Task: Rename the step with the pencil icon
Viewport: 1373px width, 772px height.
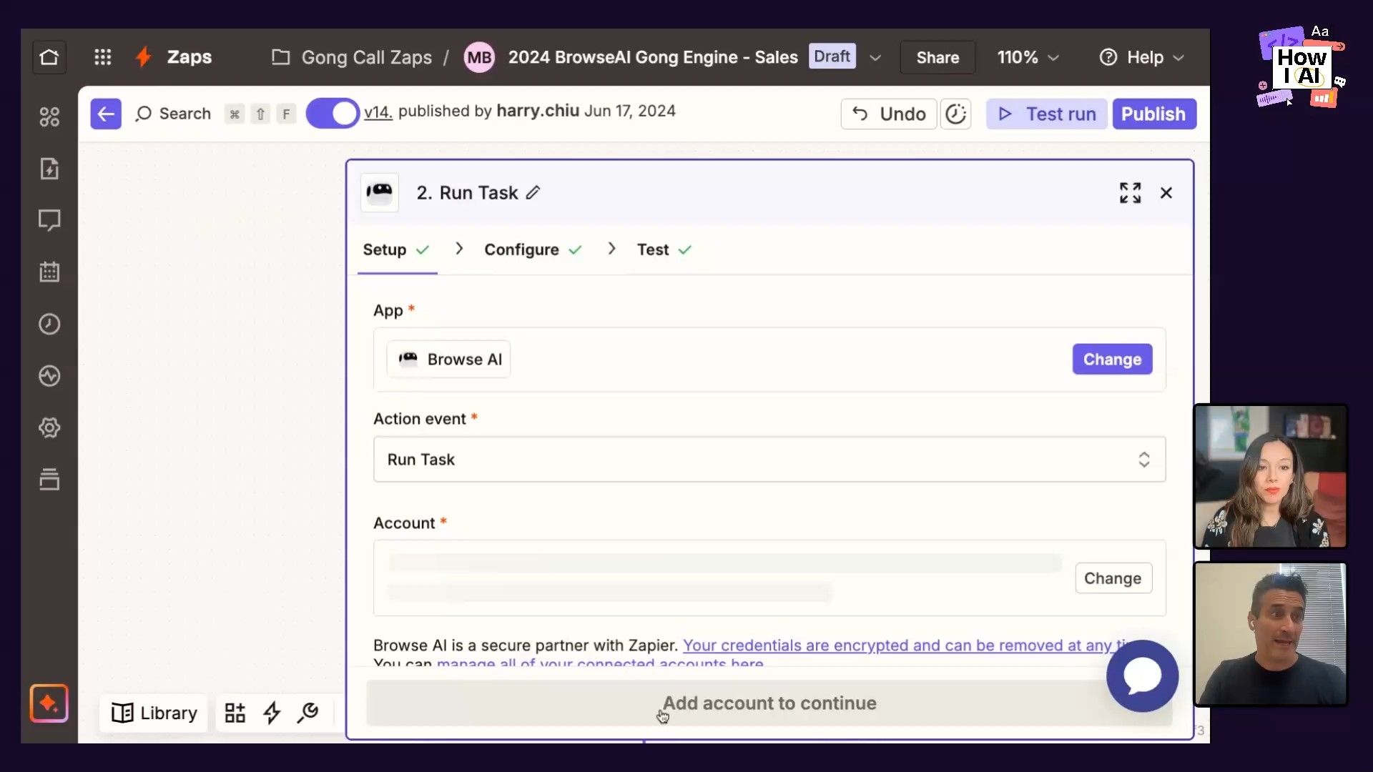Action: (x=533, y=193)
